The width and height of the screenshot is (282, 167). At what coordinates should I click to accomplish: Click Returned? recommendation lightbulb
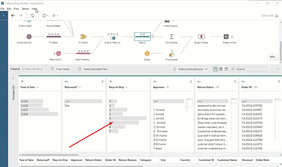(x=103, y=82)
